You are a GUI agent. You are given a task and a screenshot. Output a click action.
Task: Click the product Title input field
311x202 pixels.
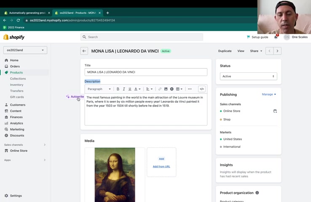[146, 72]
